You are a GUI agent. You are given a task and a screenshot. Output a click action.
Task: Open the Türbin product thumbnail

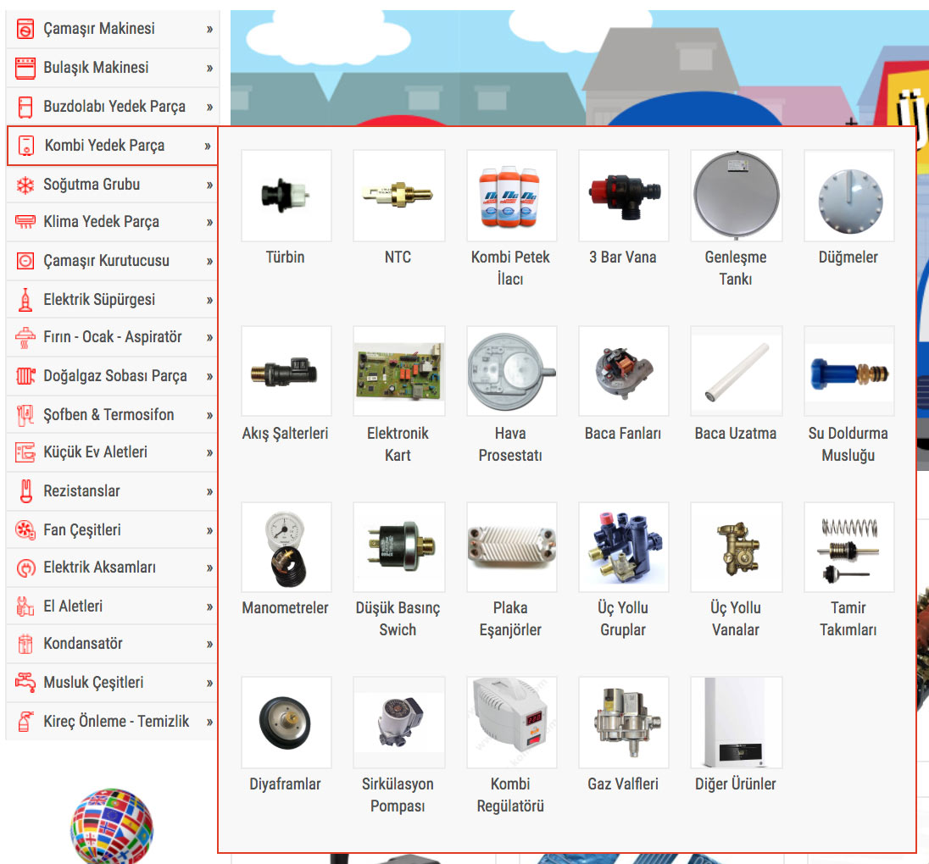[286, 196]
